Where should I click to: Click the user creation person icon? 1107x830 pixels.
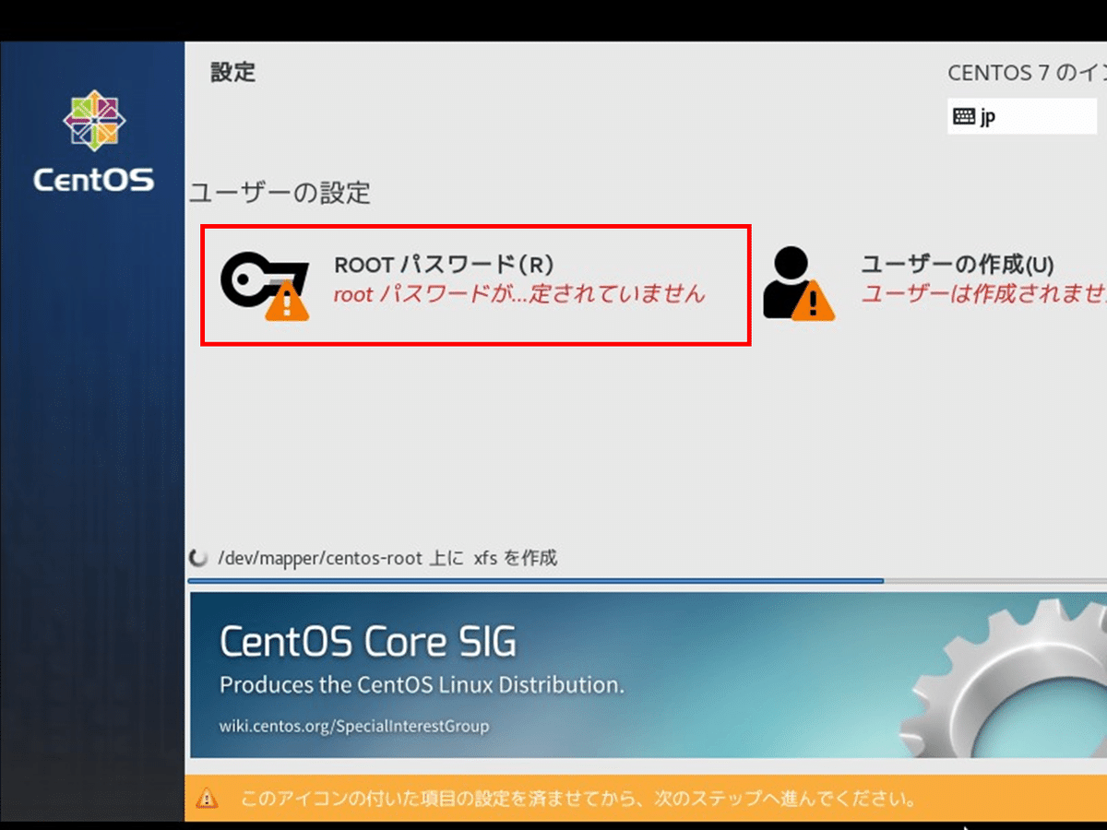798,283
